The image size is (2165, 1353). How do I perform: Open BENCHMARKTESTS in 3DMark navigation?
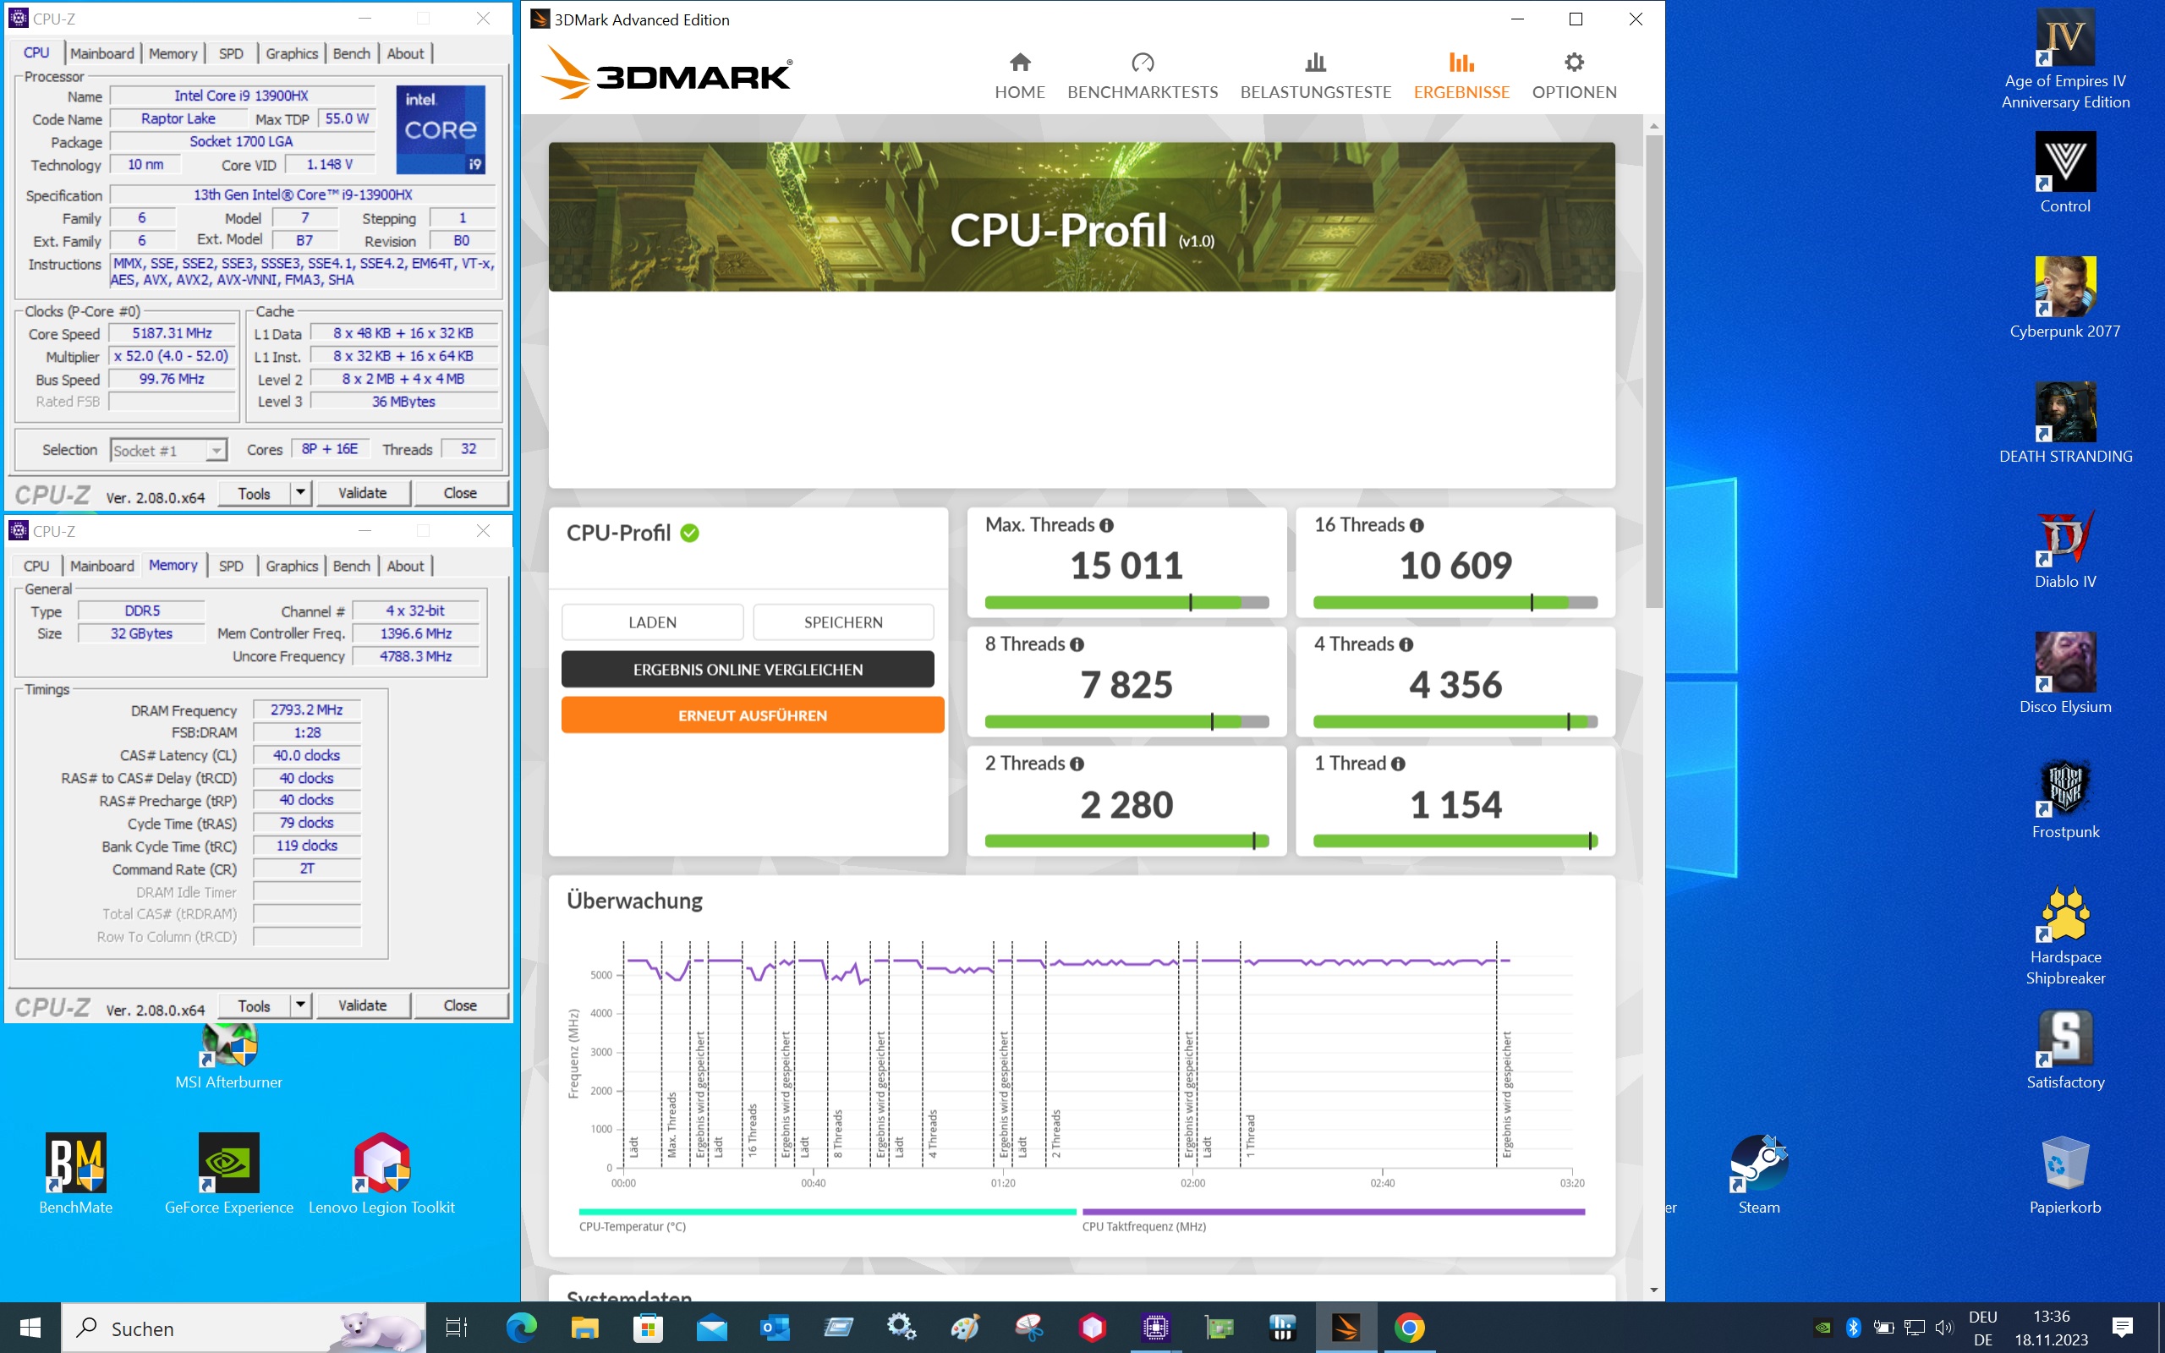[1143, 76]
